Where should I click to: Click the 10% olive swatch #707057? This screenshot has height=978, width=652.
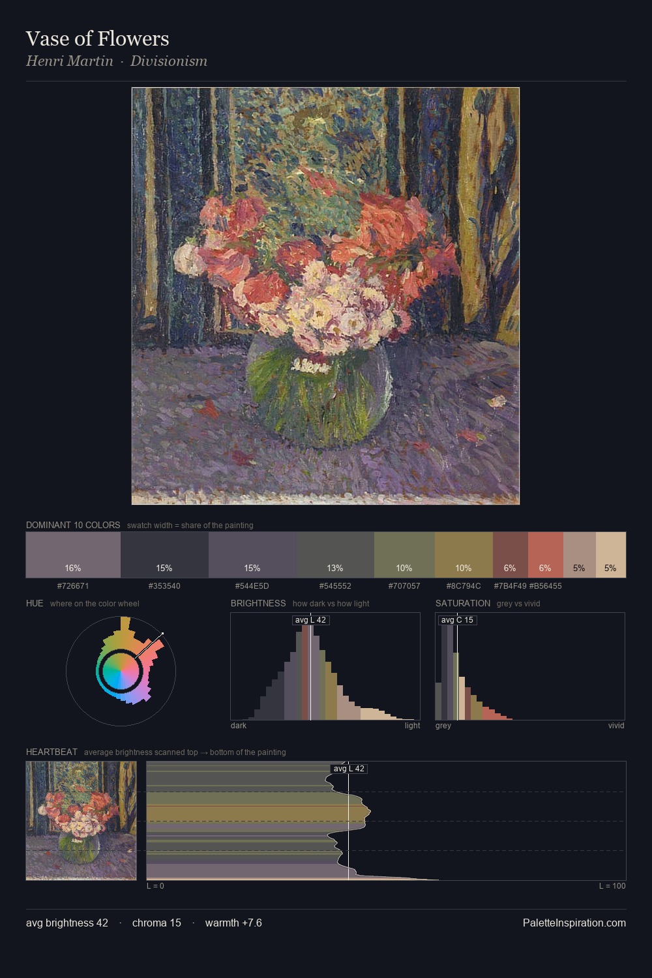(404, 555)
